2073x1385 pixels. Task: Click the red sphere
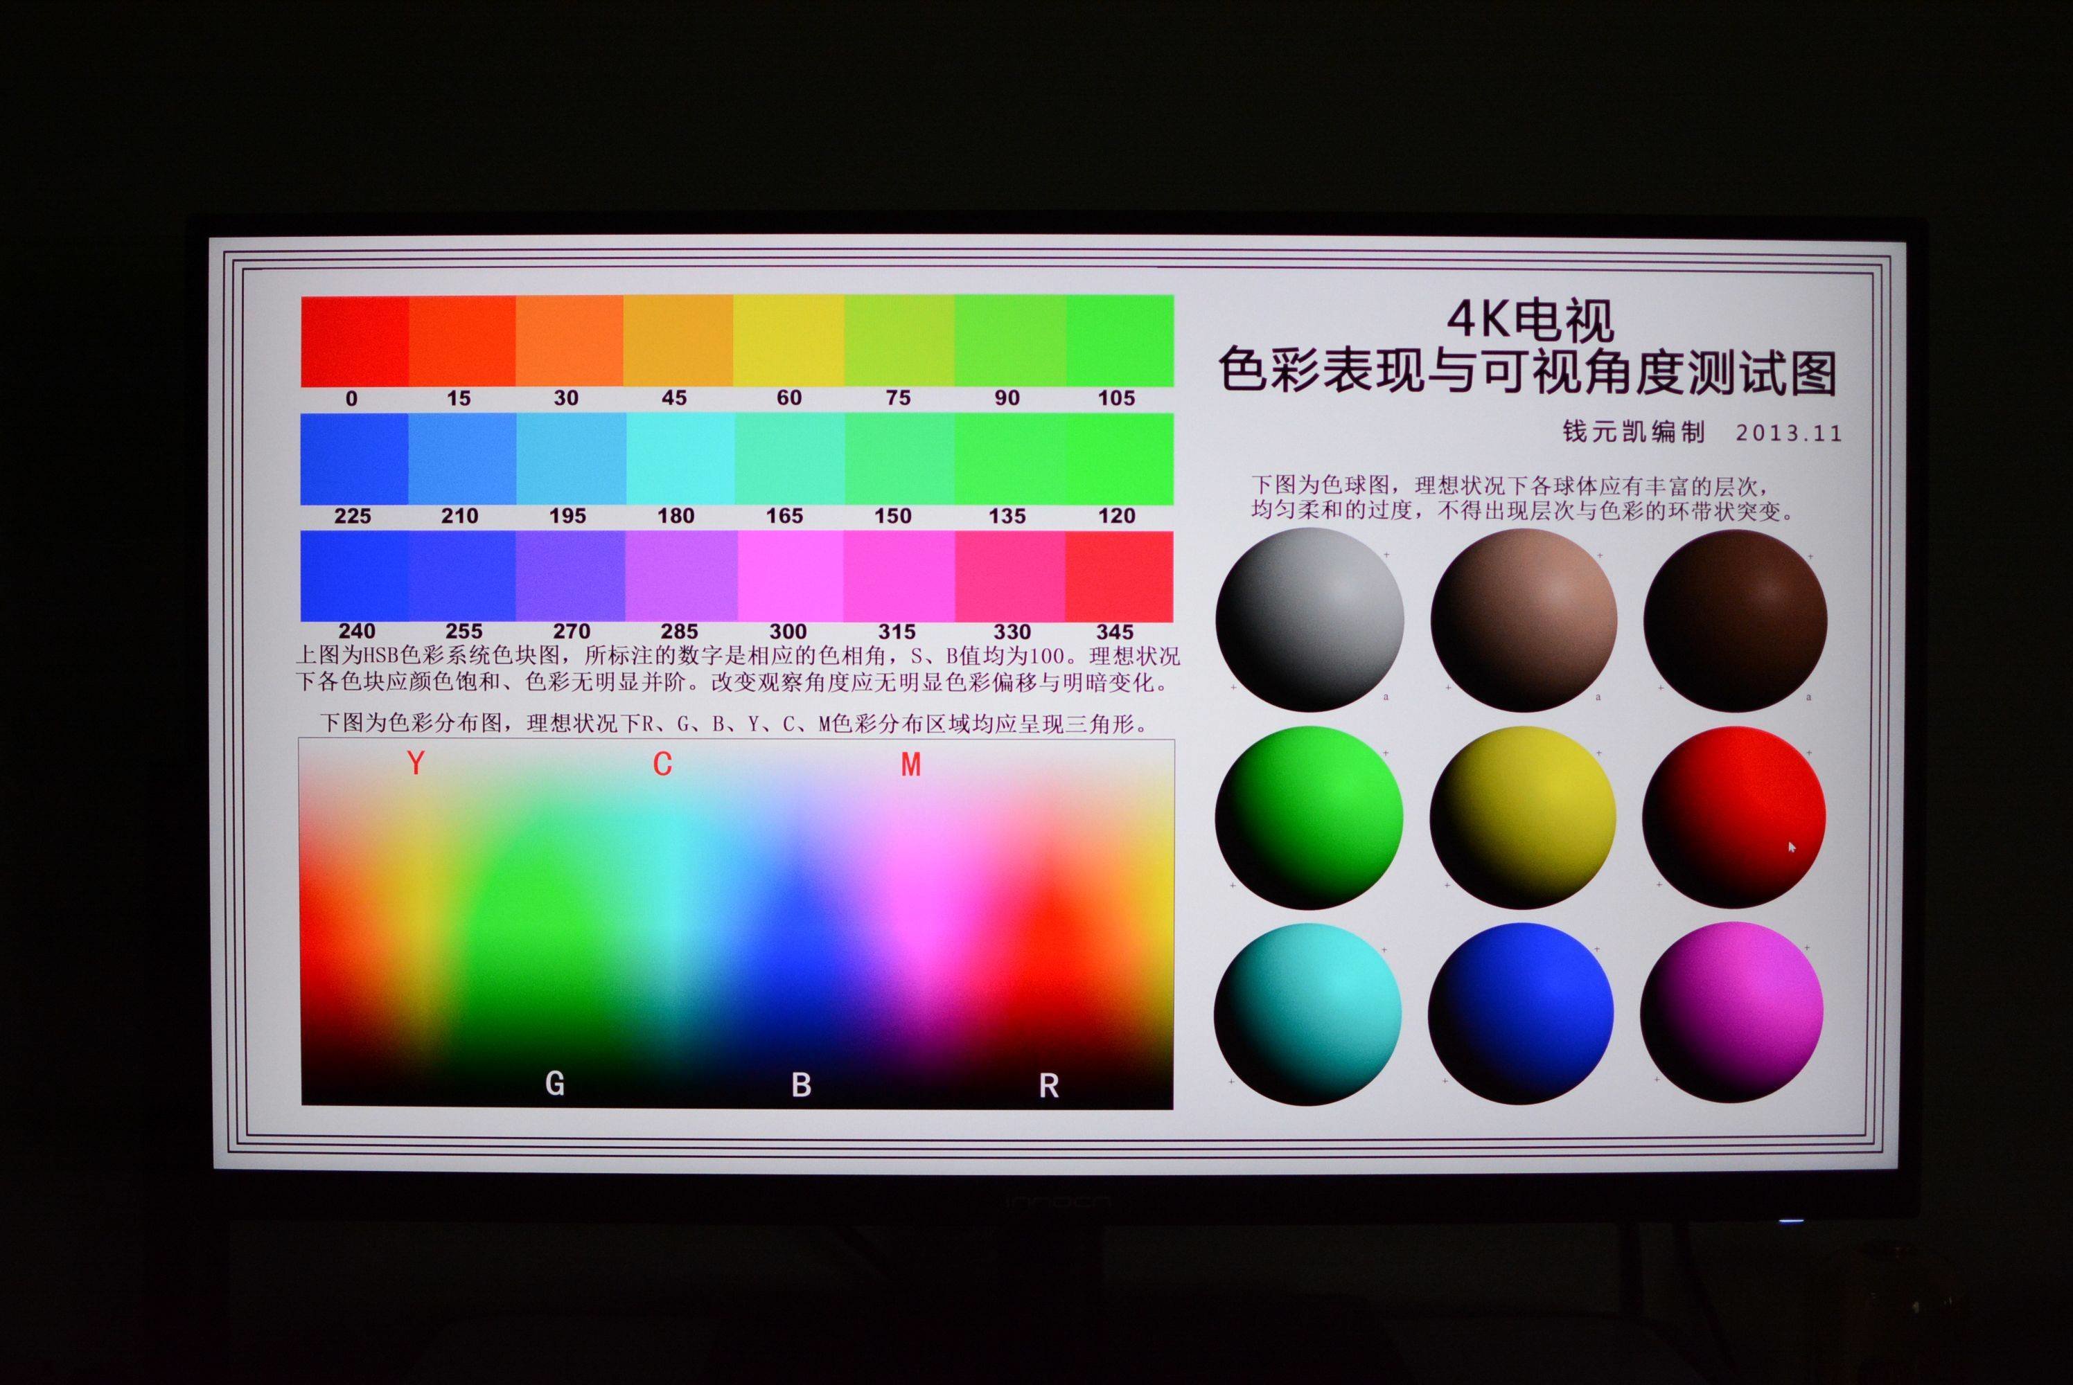(x=1734, y=817)
